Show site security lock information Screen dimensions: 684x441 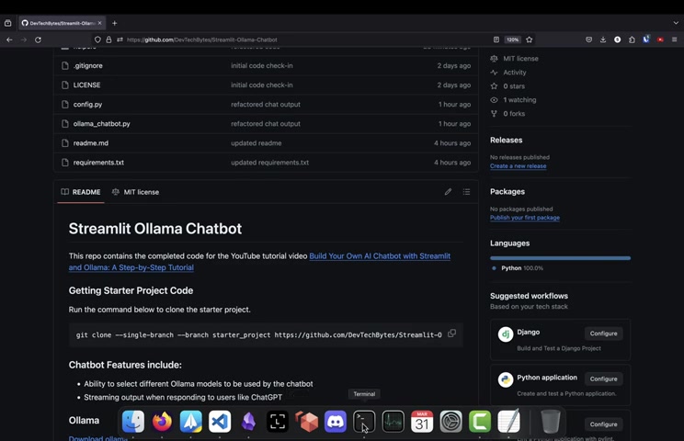pyautogui.click(x=108, y=40)
